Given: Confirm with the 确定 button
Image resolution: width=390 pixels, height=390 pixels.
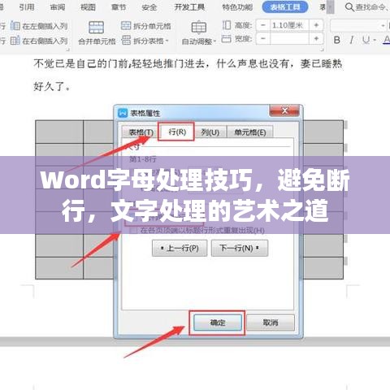Looking at the screenshot, I should coord(218,323).
